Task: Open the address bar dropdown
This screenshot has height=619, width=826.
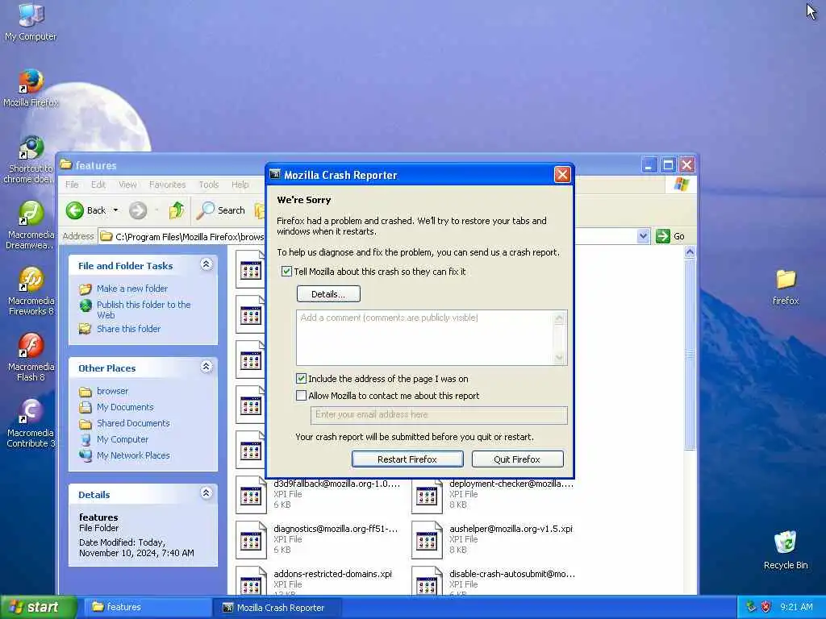Action: [643, 236]
